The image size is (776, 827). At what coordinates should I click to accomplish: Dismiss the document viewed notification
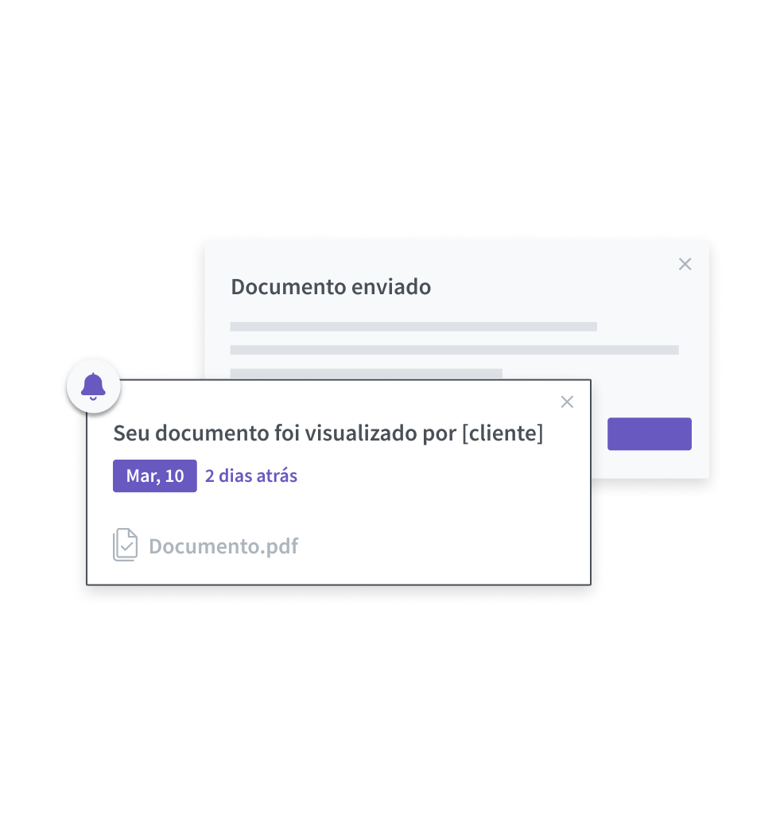567,402
